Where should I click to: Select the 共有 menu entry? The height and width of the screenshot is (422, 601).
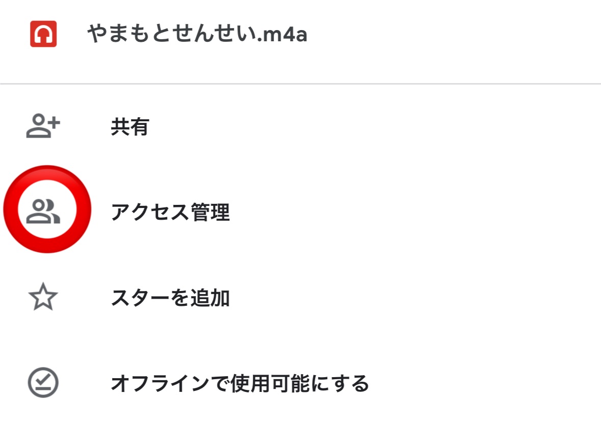pos(129,127)
